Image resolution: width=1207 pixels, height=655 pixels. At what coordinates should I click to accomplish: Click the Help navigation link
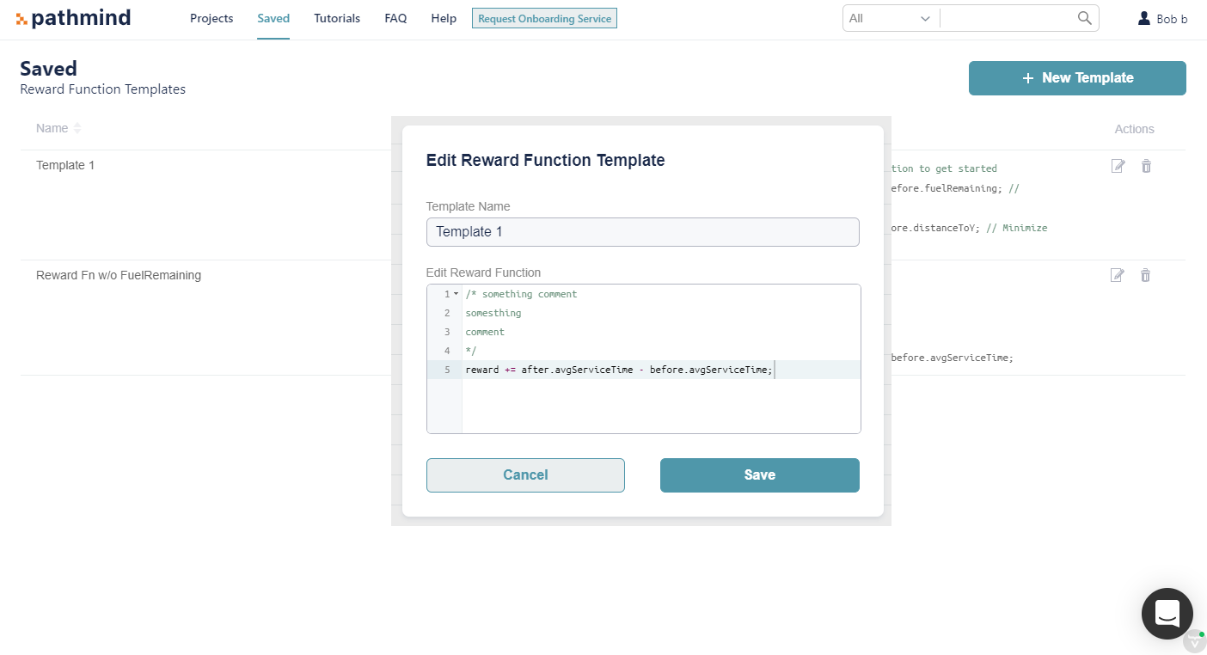[x=444, y=18]
